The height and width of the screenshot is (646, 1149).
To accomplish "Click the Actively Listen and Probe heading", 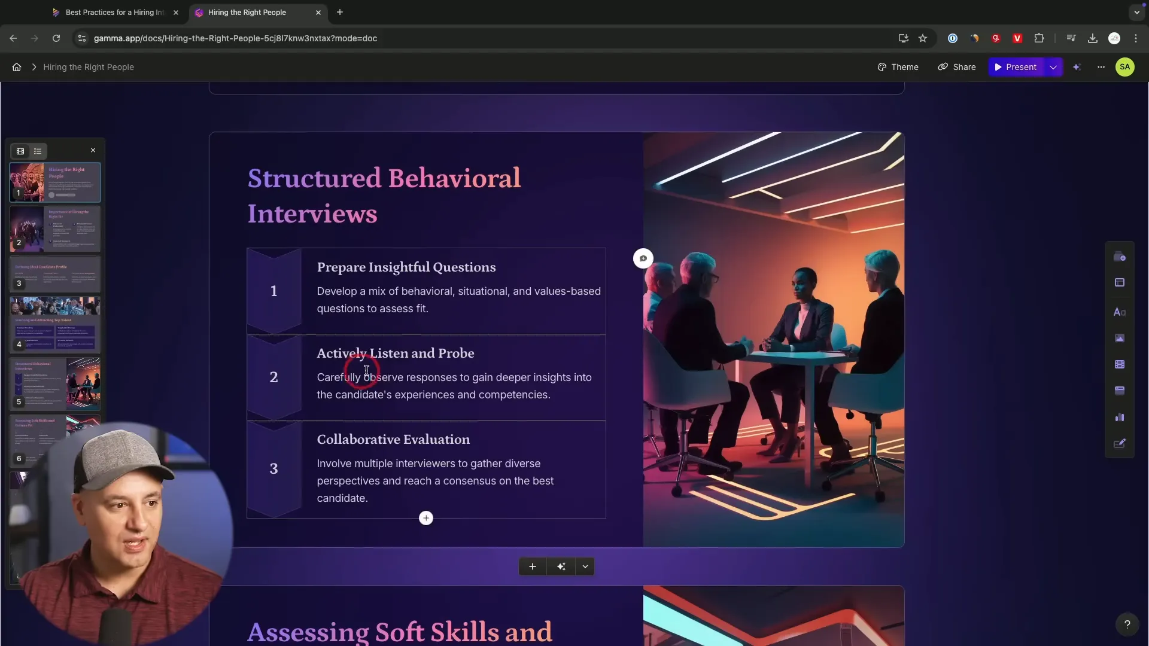I will [x=396, y=354].
